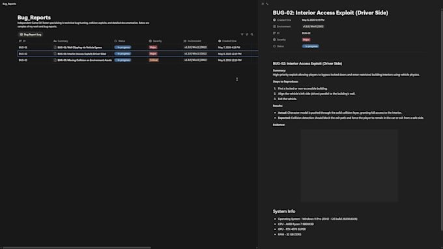The image size is (443, 249).
Task: Click In progress status tag in BUG-02 row
Action: click(123, 53)
